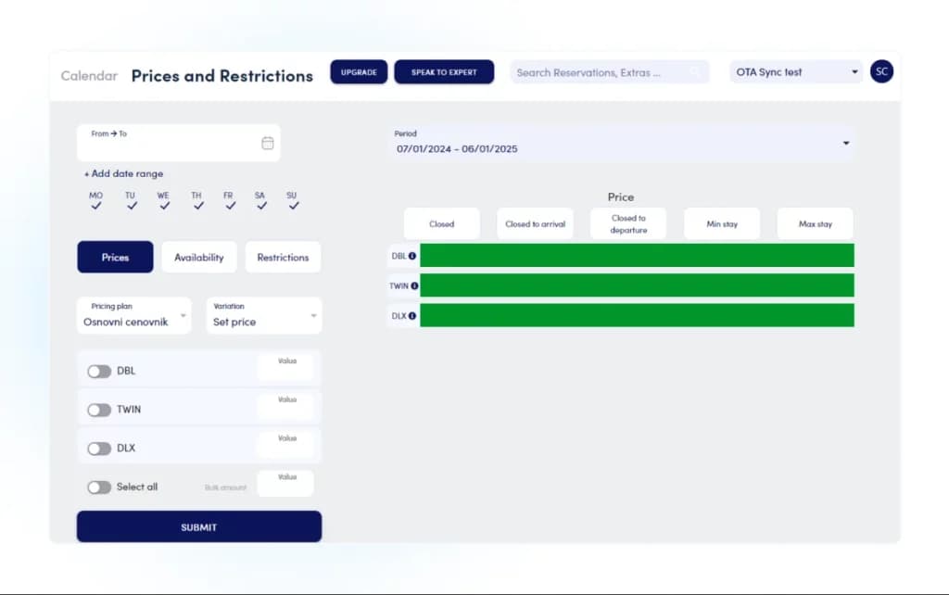Open the Pricing plan dropdown

click(134, 315)
